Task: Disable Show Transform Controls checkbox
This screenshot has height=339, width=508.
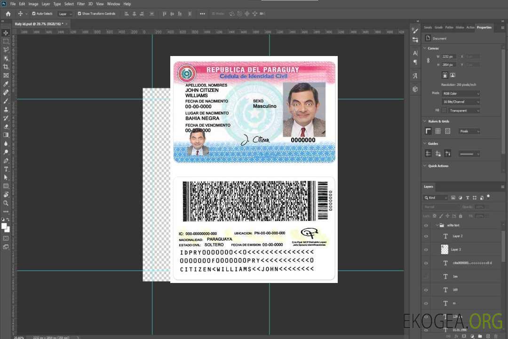Action: (x=79, y=14)
